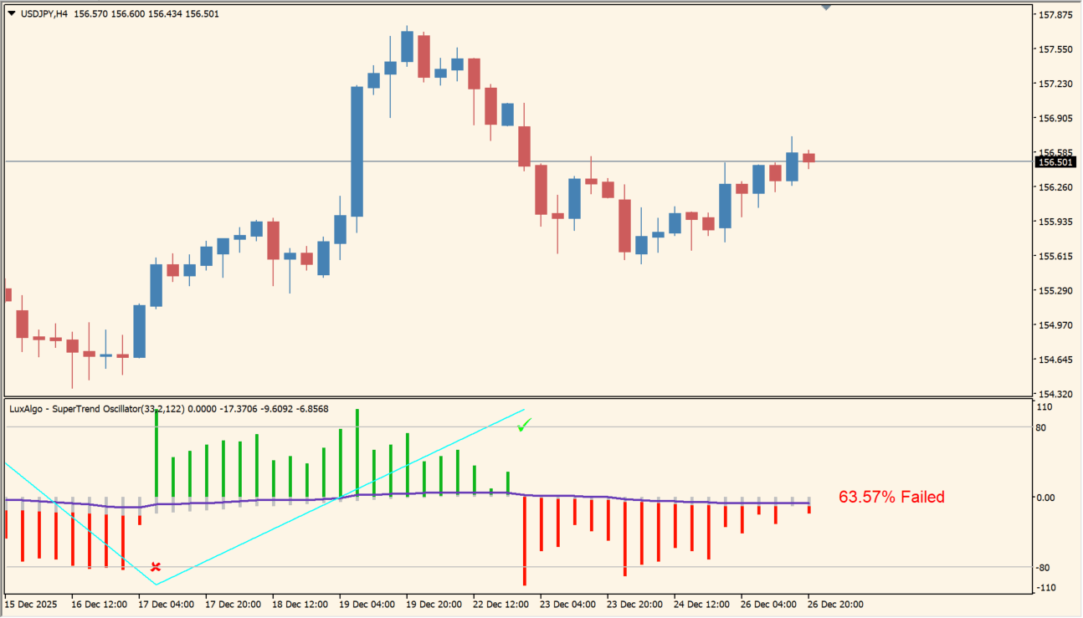This screenshot has width=1083, height=618.
Task: Click the tallest blue candle on chart
Action: pyautogui.click(x=357, y=151)
